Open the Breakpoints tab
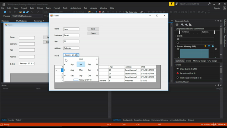The height and width of the screenshot is (128, 227). (127, 120)
